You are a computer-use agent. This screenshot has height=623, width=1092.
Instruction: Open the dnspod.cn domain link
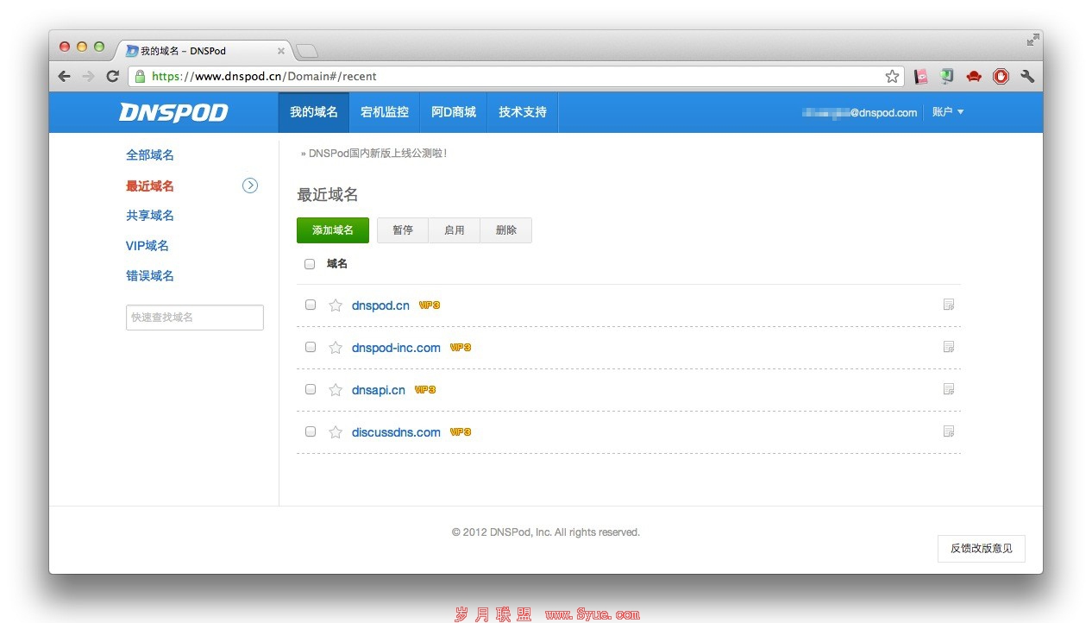point(380,305)
